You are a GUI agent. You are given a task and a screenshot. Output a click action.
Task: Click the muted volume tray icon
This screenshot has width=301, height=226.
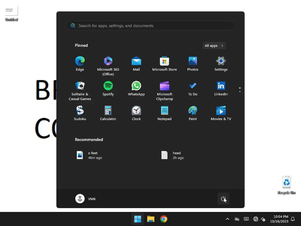[x=263, y=219]
